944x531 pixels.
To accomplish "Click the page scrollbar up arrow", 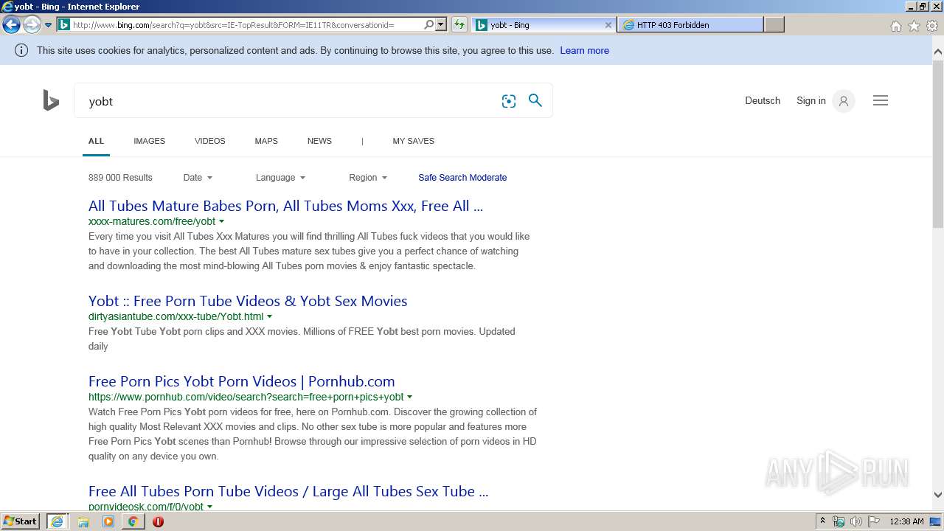I will click(x=938, y=52).
